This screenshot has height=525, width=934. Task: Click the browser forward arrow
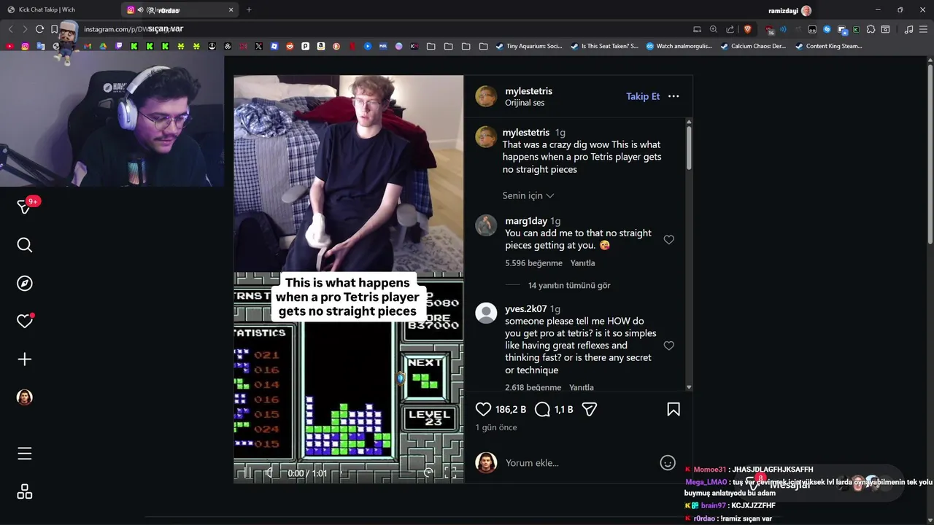[25, 29]
